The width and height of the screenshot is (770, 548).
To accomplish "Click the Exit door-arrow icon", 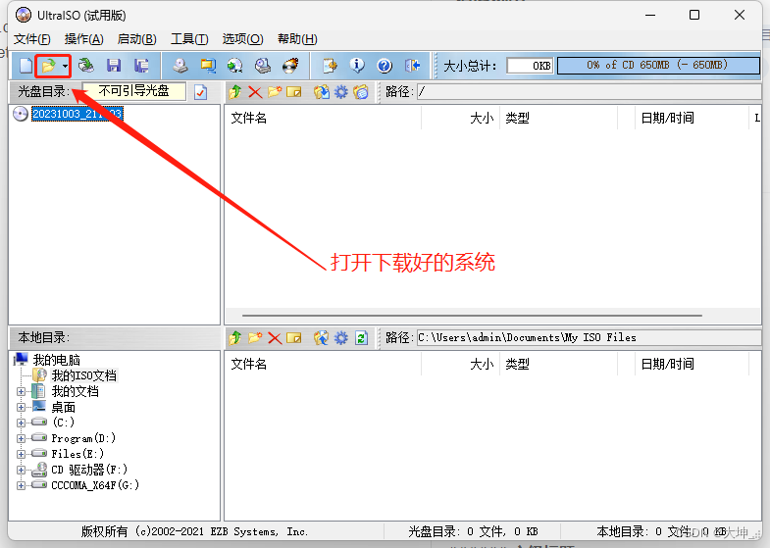I will 412,66.
